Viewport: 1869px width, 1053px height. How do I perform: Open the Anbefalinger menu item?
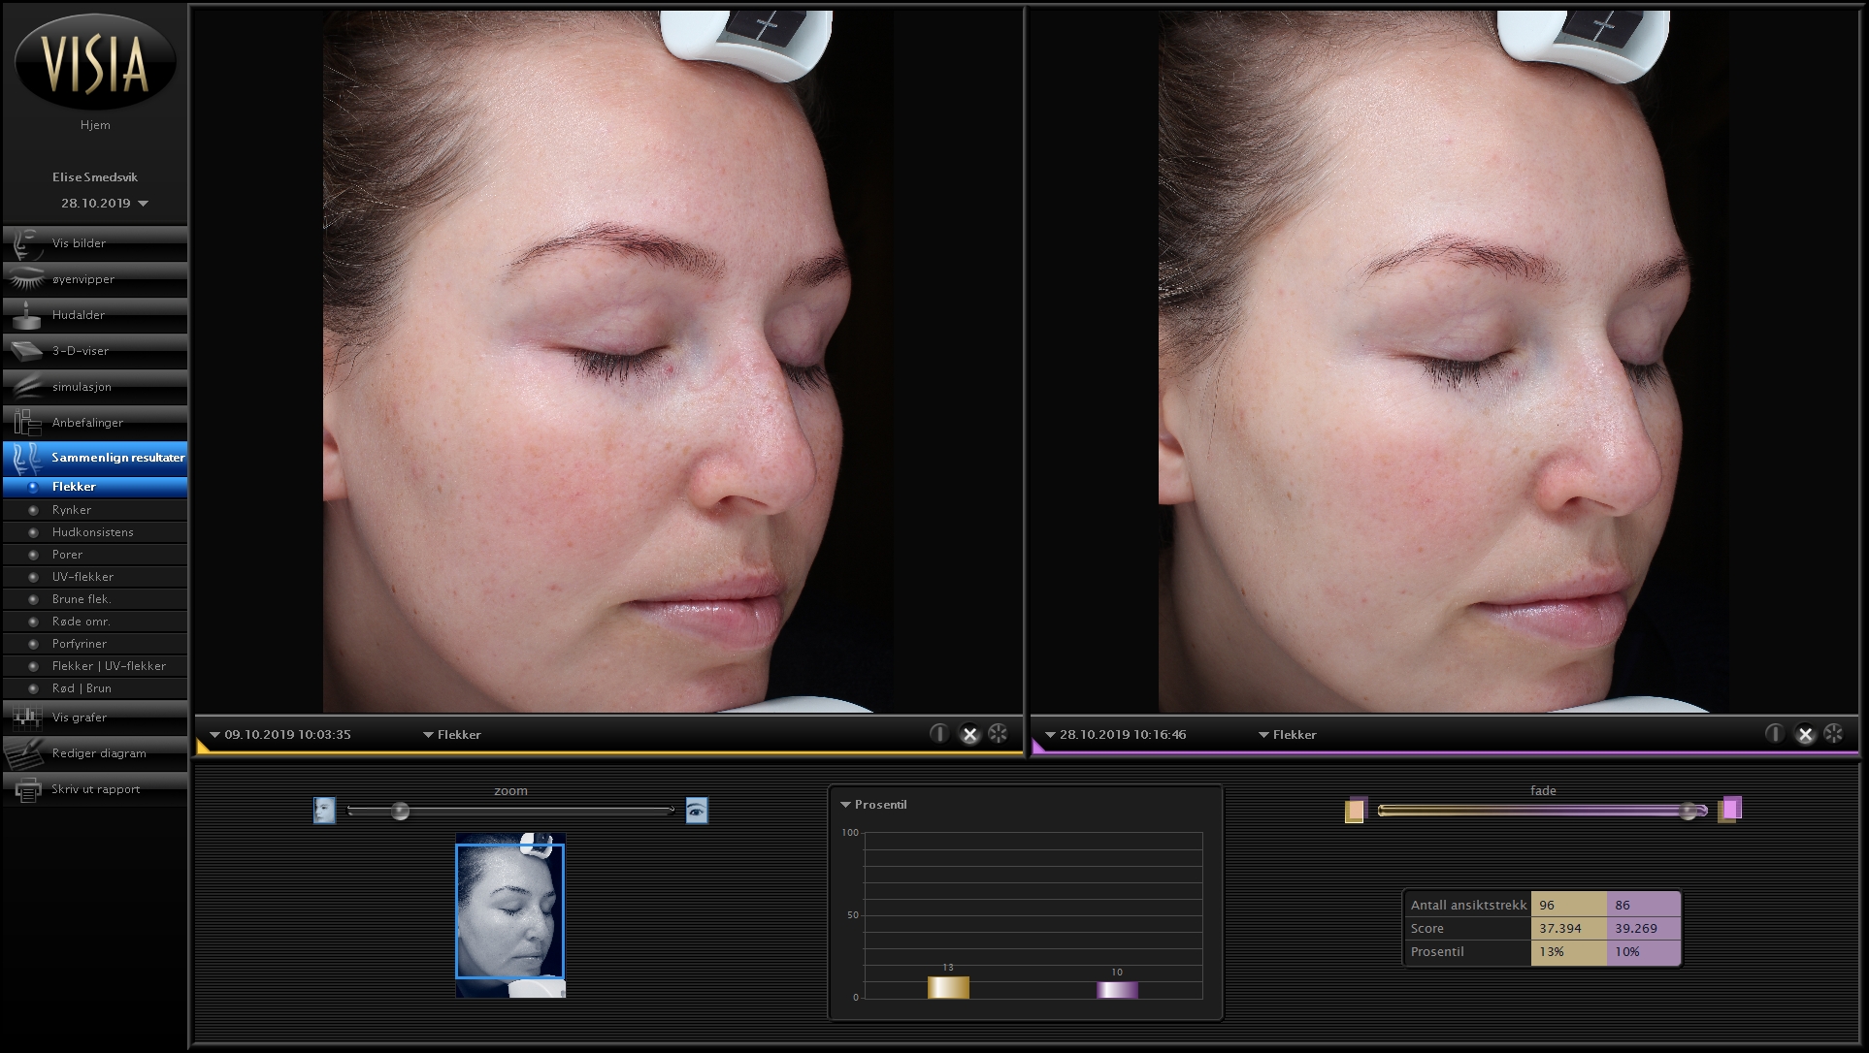tap(95, 423)
